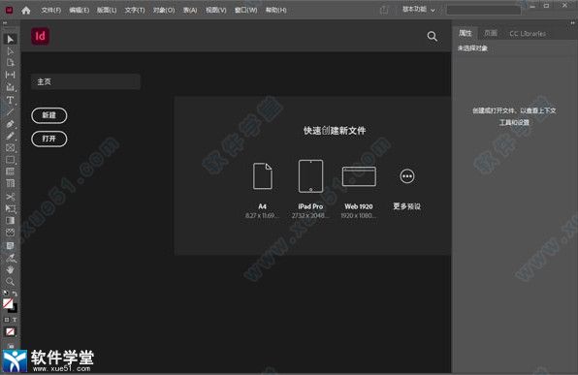Screen dimensions: 578x375
Task: Select the Pen tool
Action: [x=11, y=124]
